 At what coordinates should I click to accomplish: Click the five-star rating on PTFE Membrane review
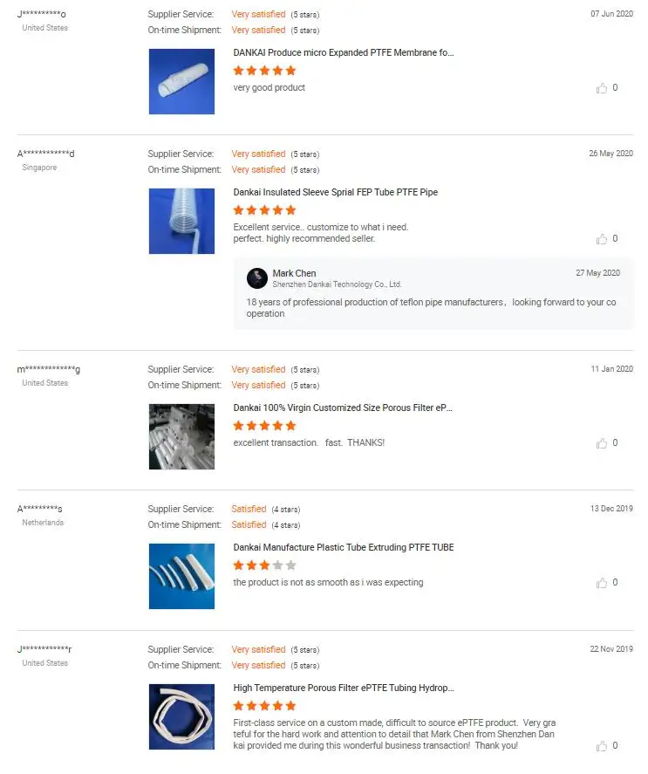(x=265, y=71)
